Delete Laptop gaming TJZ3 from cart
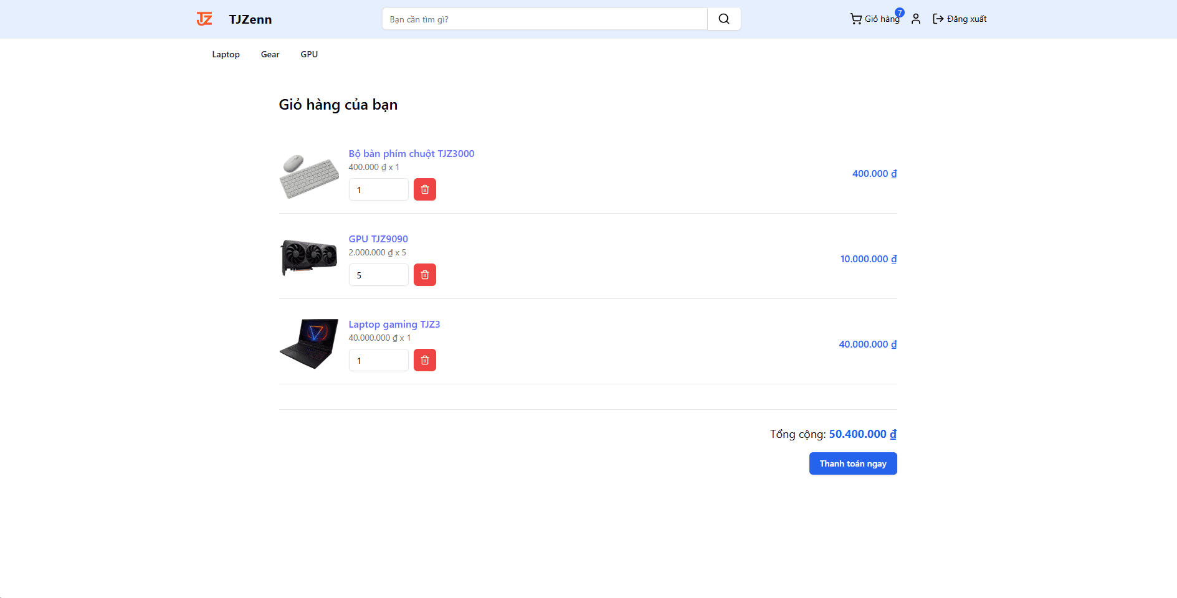 pos(424,360)
